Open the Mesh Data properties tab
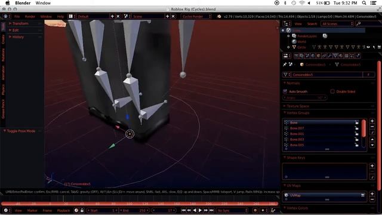Screen dimensions: 382x215 point(335,56)
